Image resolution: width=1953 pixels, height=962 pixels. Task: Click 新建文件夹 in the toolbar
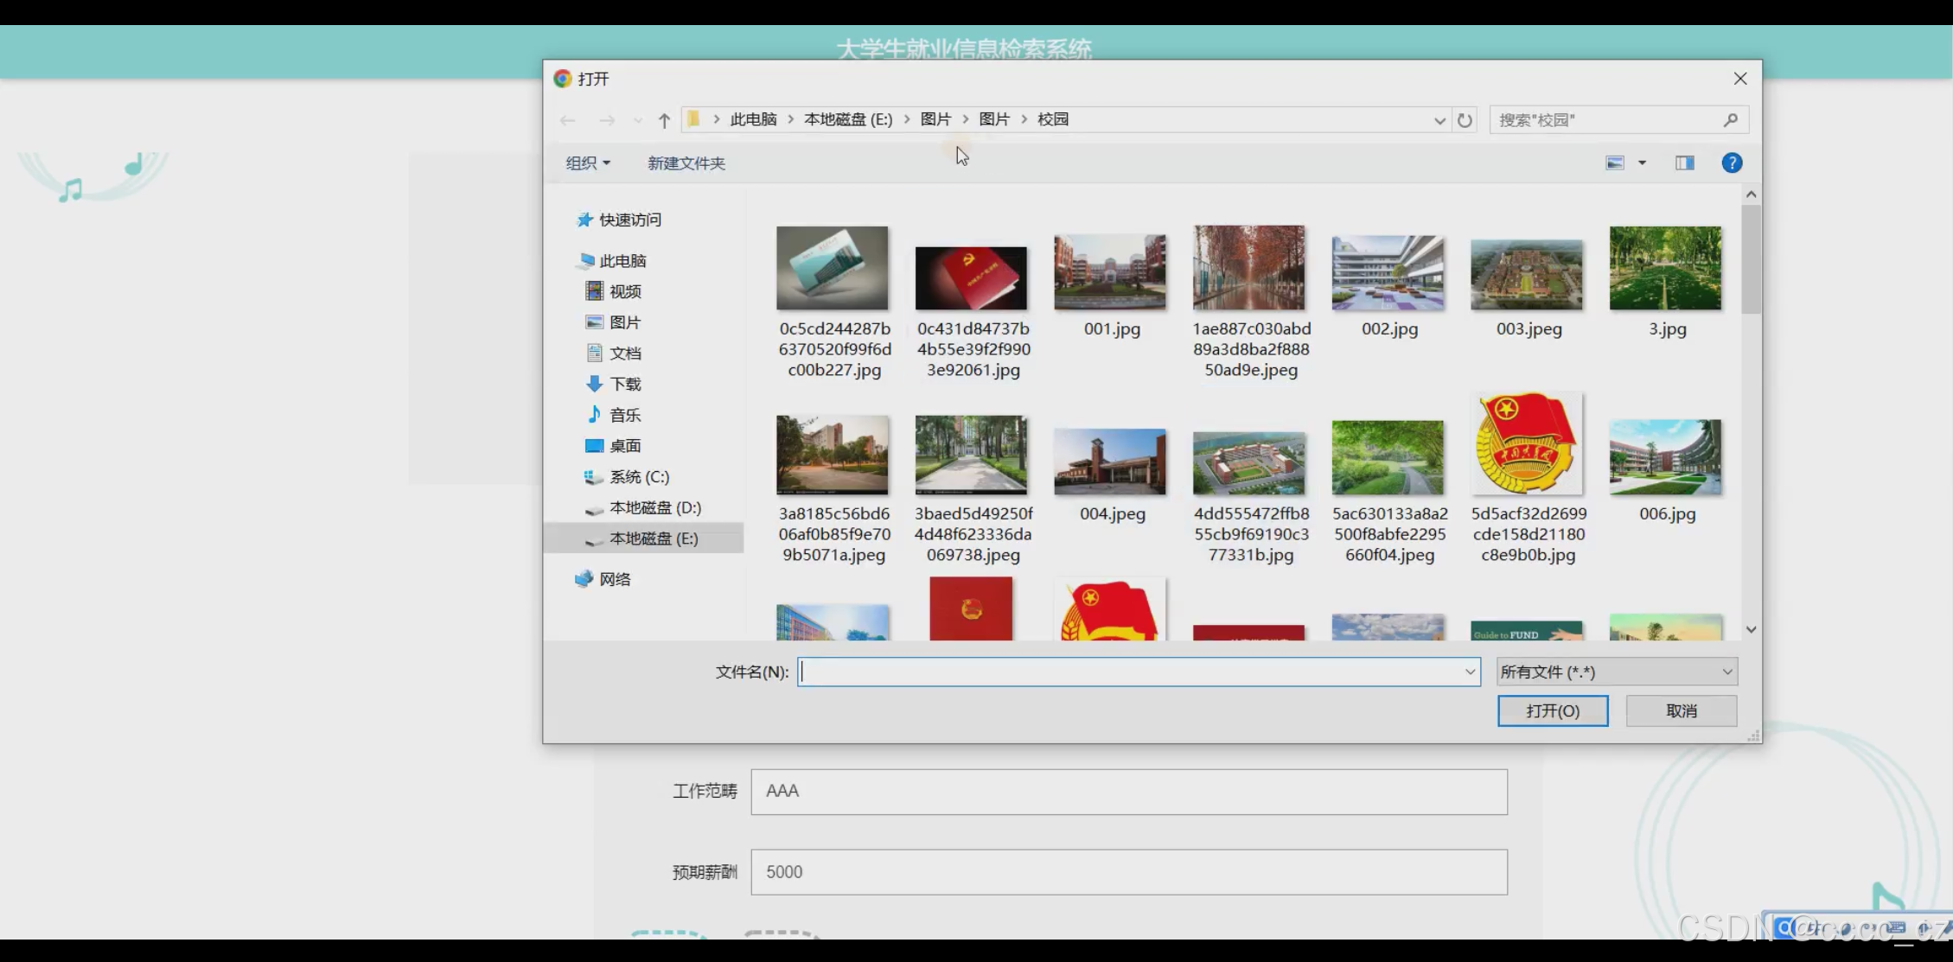point(686,162)
